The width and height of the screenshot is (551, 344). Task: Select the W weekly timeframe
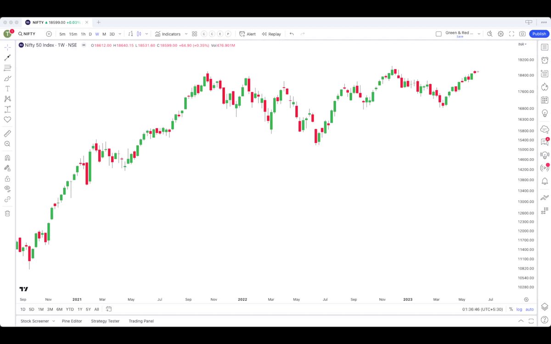(97, 34)
